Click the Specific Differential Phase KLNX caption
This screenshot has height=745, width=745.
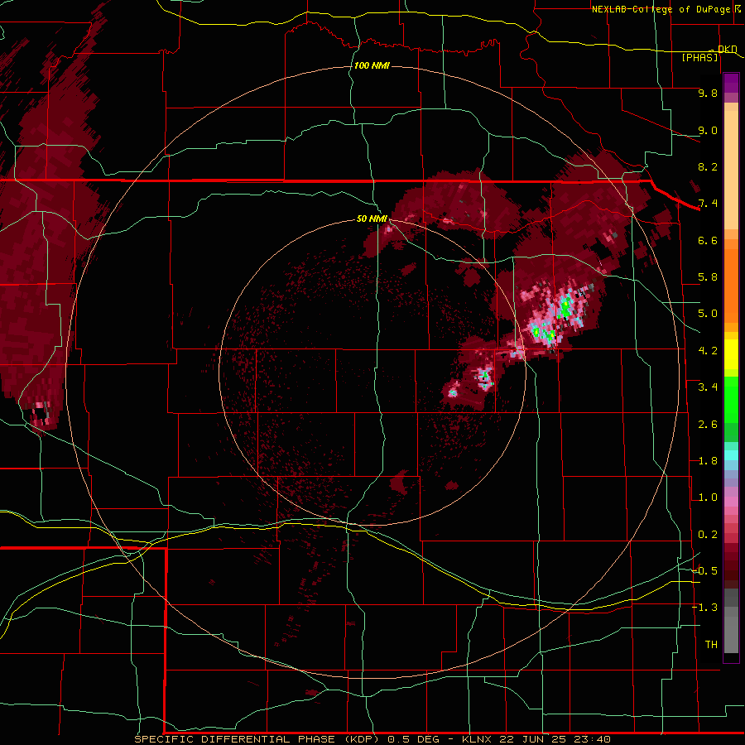(x=372, y=739)
